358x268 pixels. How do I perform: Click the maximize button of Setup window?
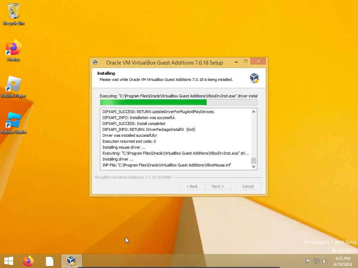[246, 61]
